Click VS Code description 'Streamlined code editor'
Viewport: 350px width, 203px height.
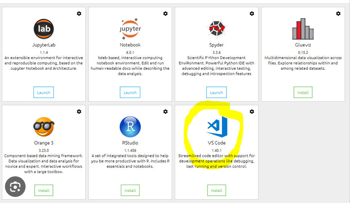click(217, 161)
